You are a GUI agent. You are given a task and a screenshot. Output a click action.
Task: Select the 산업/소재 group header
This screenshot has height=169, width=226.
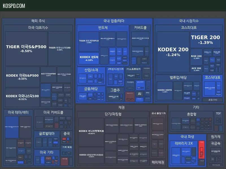pos(91,70)
